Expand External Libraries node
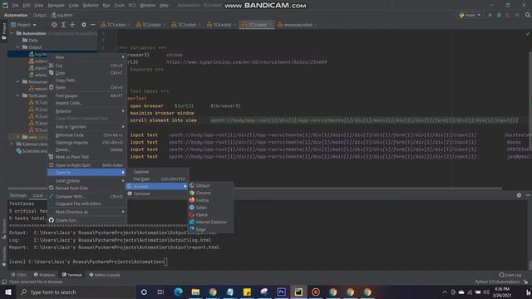This screenshot has height=299, width=532. coord(12,144)
